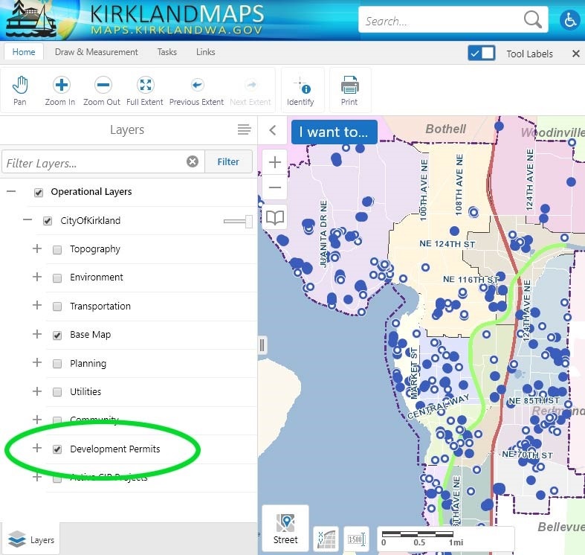
Task: Go back to Previous Extent
Action: pyautogui.click(x=197, y=91)
